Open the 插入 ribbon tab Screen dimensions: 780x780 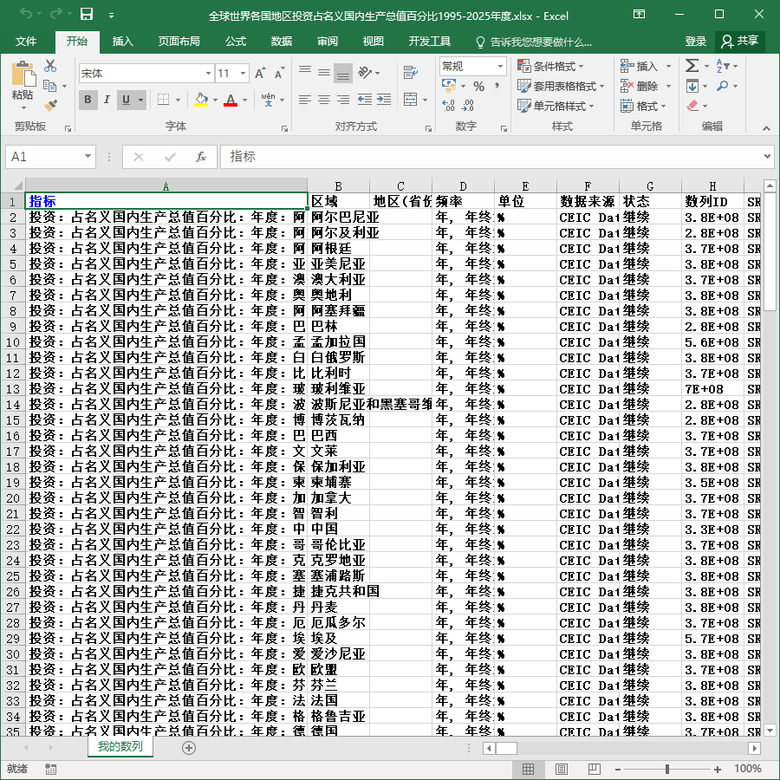pyautogui.click(x=122, y=42)
